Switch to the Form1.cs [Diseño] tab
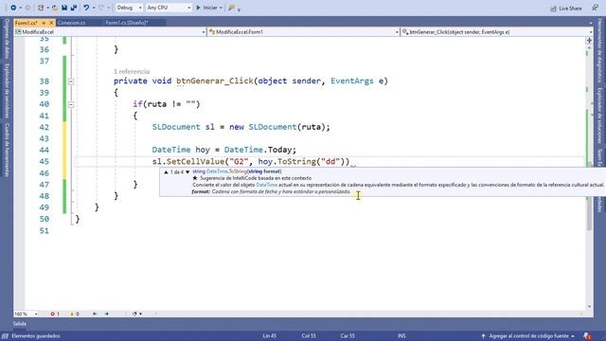The image size is (606, 341). point(127,23)
